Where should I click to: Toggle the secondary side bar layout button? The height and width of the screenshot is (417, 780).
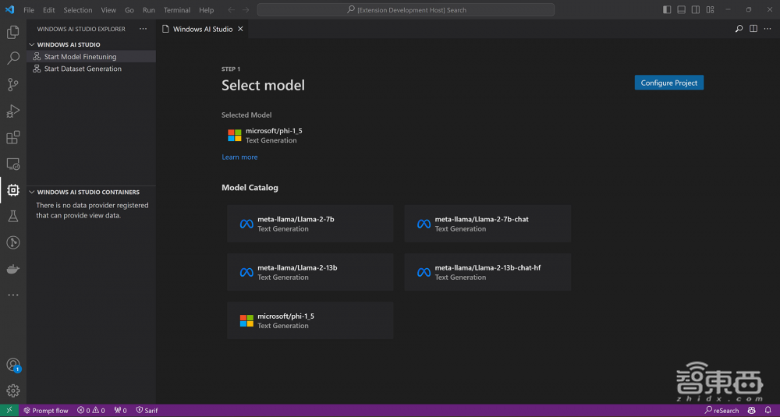pos(695,10)
